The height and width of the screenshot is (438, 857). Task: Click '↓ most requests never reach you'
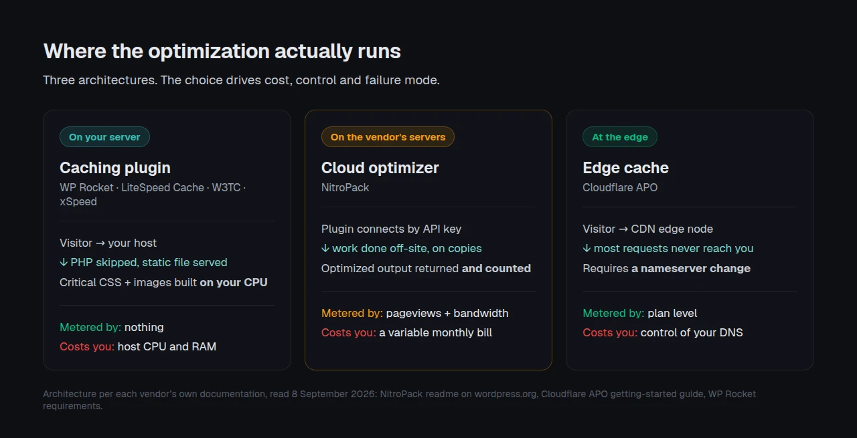coord(668,248)
